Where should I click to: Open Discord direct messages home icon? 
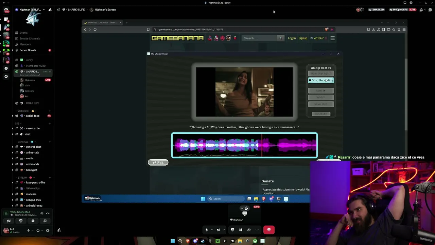pos(6,10)
